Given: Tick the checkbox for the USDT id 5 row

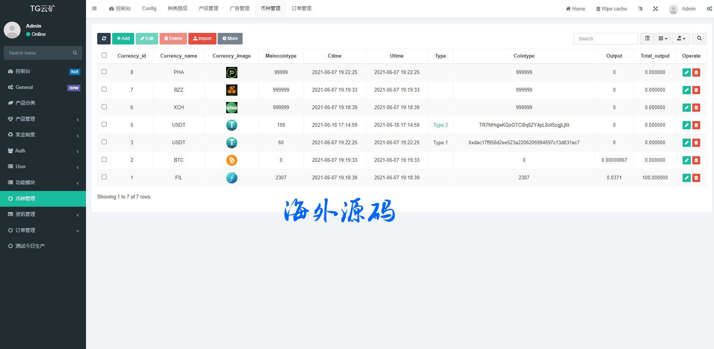Looking at the screenshot, I should point(104,124).
